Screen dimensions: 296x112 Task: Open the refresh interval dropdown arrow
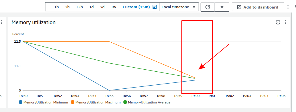(x=222, y=7)
